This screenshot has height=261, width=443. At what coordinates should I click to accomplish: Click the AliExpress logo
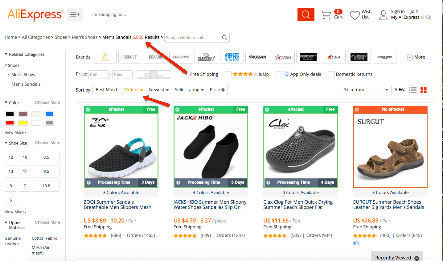(x=35, y=14)
